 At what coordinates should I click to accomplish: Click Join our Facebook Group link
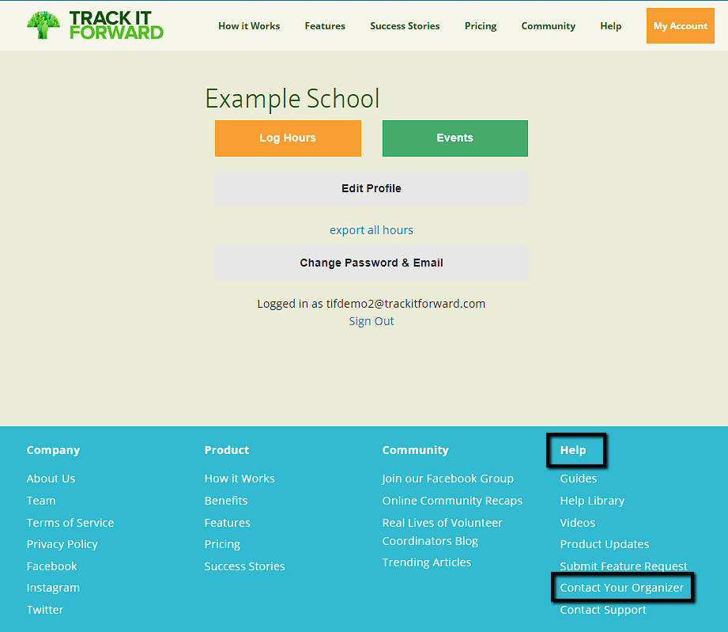click(448, 479)
